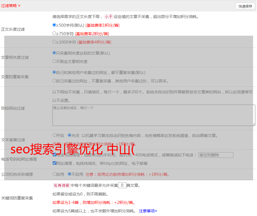Click the 文章防重复采集 label
This screenshot has width=257, height=216.
pos(15,77)
